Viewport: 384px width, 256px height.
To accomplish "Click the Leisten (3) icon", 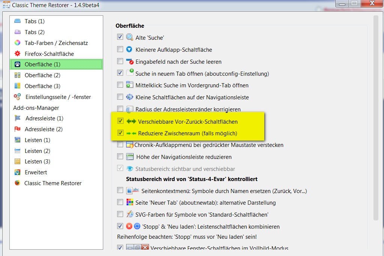I will click(17, 162).
